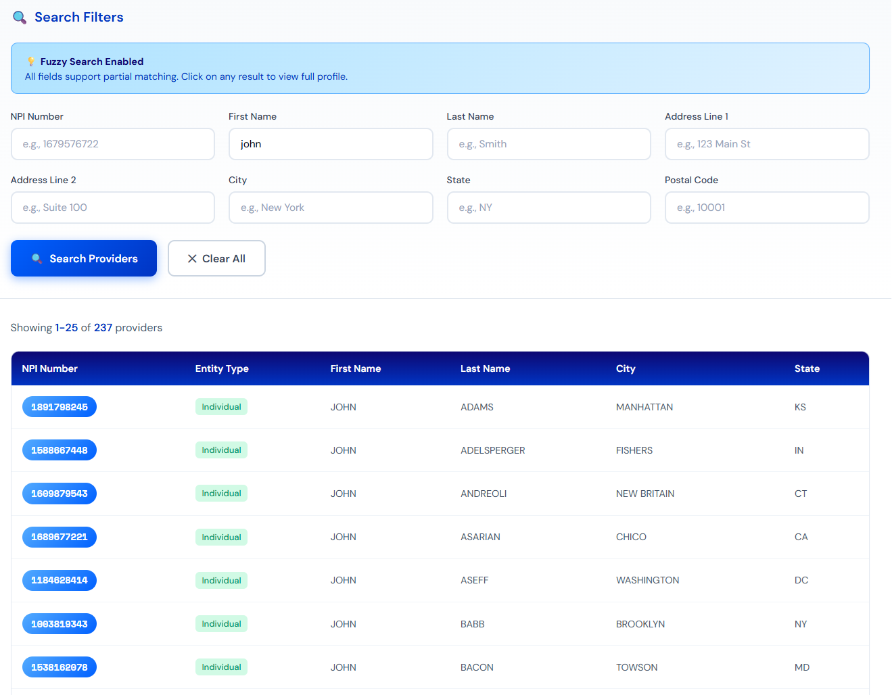Click the NPI Number filter input
The height and width of the screenshot is (695, 892).
tap(112, 144)
